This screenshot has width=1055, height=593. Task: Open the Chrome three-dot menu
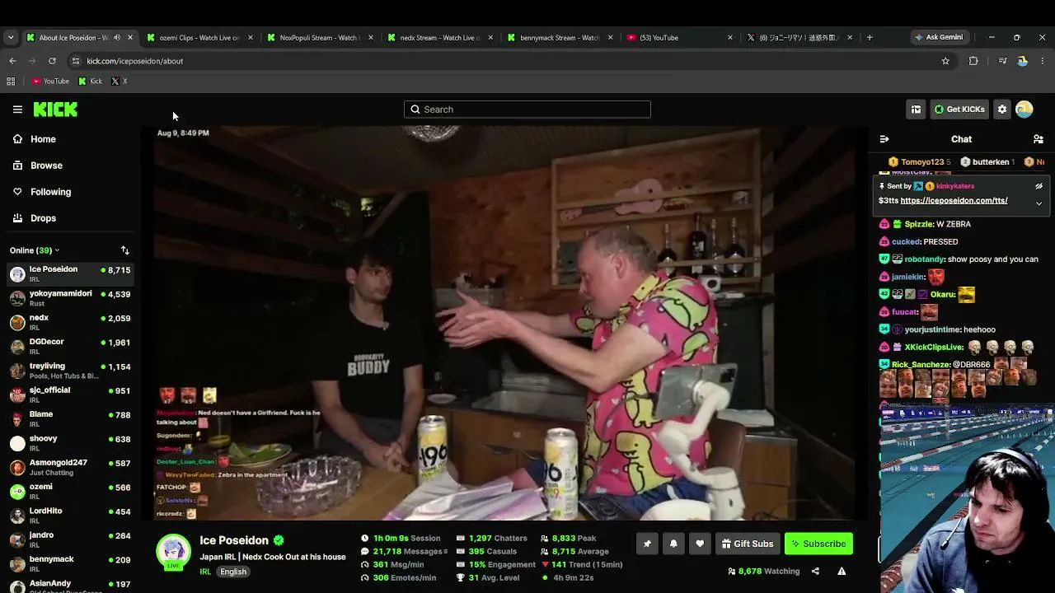1043,61
